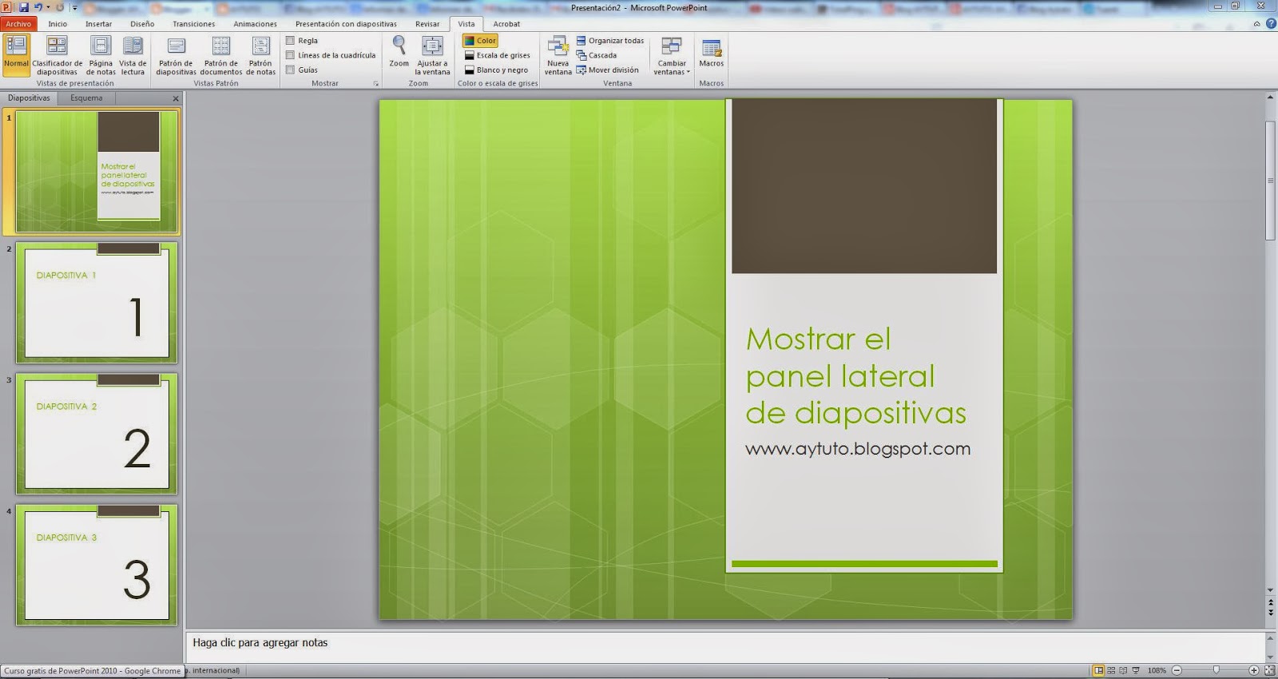The height and width of the screenshot is (679, 1278).
Task: Click the PowerPoint application icon in the title bar
Action: [6, 7]
